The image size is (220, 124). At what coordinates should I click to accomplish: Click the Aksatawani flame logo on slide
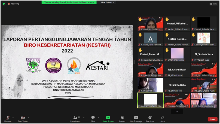point(74,66)
